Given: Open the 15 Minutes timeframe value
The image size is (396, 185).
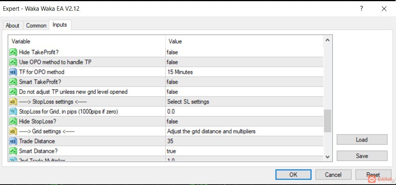Looking at the screenshot, I should [180, 72].
